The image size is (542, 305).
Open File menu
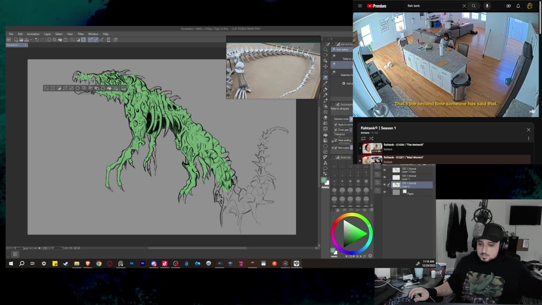(x=11, y=34)
